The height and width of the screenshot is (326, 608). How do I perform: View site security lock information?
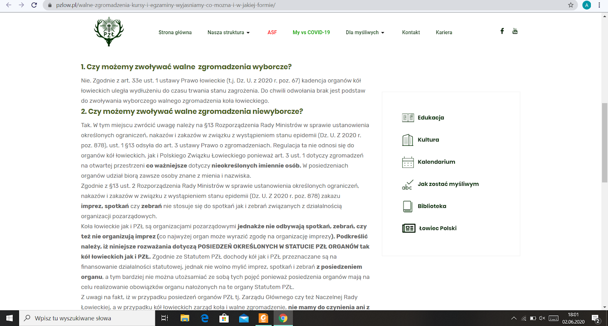tap(50, 5)
